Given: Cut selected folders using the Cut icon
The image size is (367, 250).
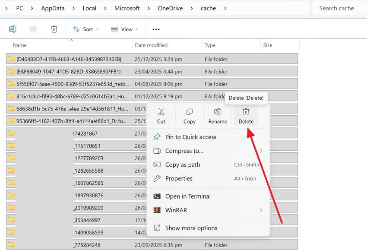Looking at the screenshot, I should click(x=161, y=116).
